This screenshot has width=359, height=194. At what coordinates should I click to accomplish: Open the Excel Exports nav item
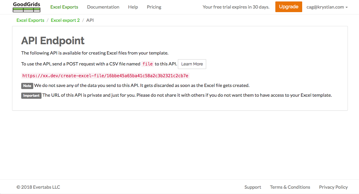pyautogui.click(x=64, y=7)
